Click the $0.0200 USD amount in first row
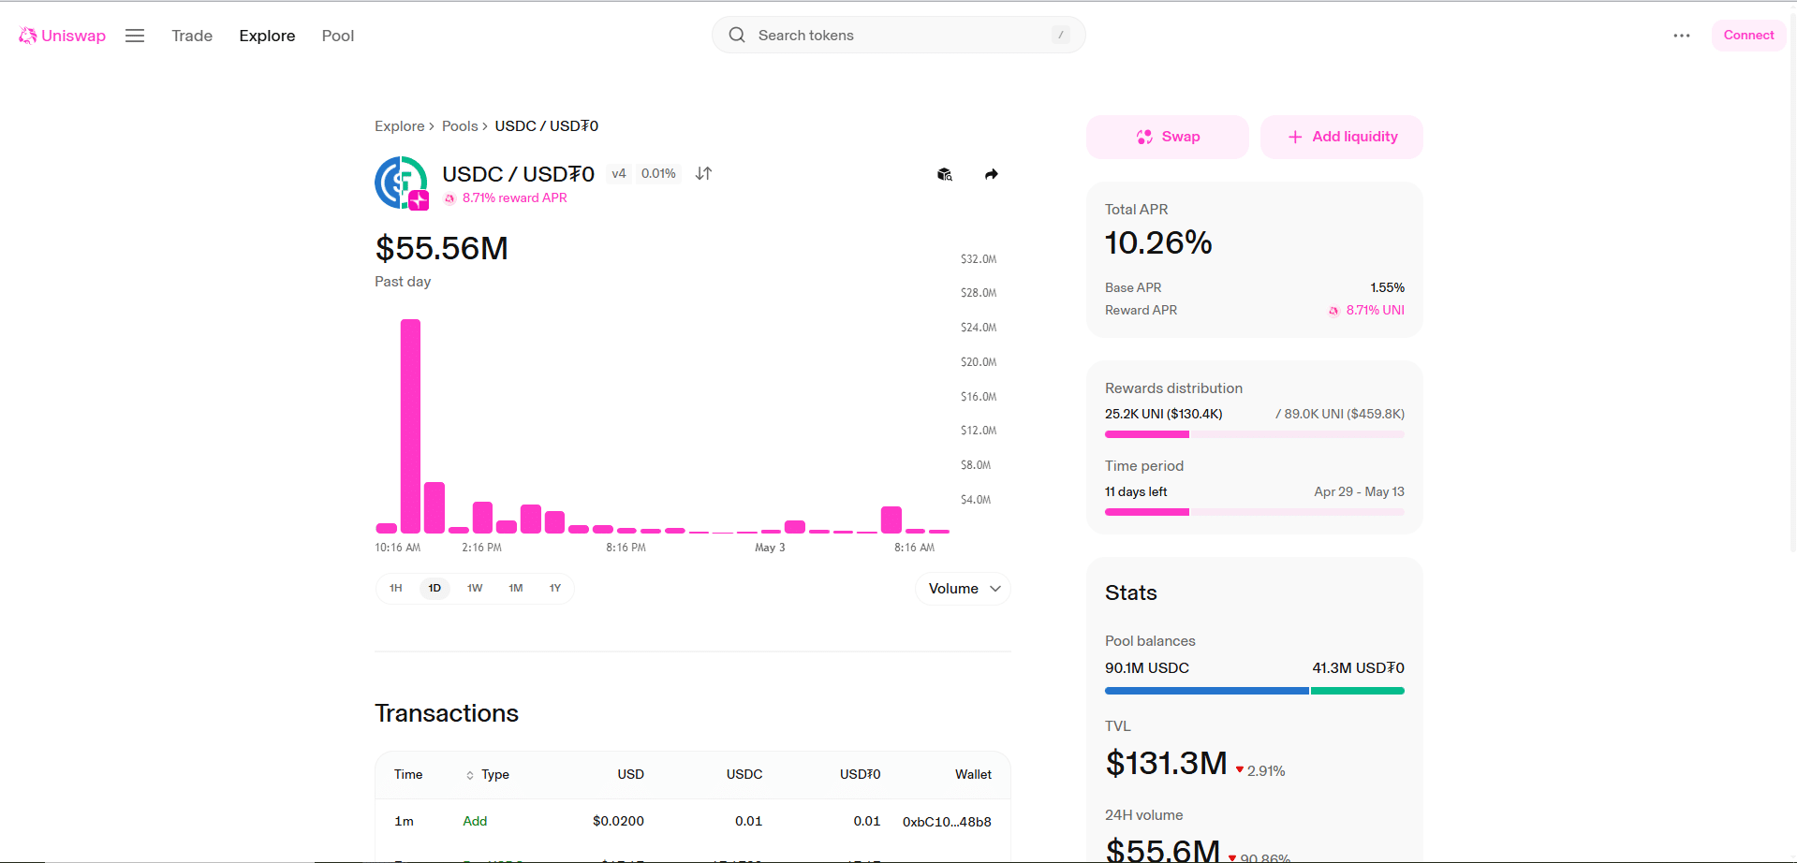 (618, 821)
